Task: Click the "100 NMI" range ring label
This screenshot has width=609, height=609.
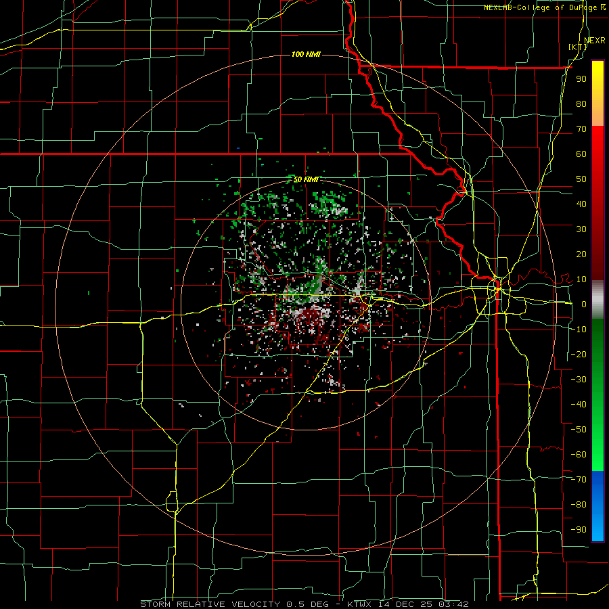Action: [x=306, y=54]
